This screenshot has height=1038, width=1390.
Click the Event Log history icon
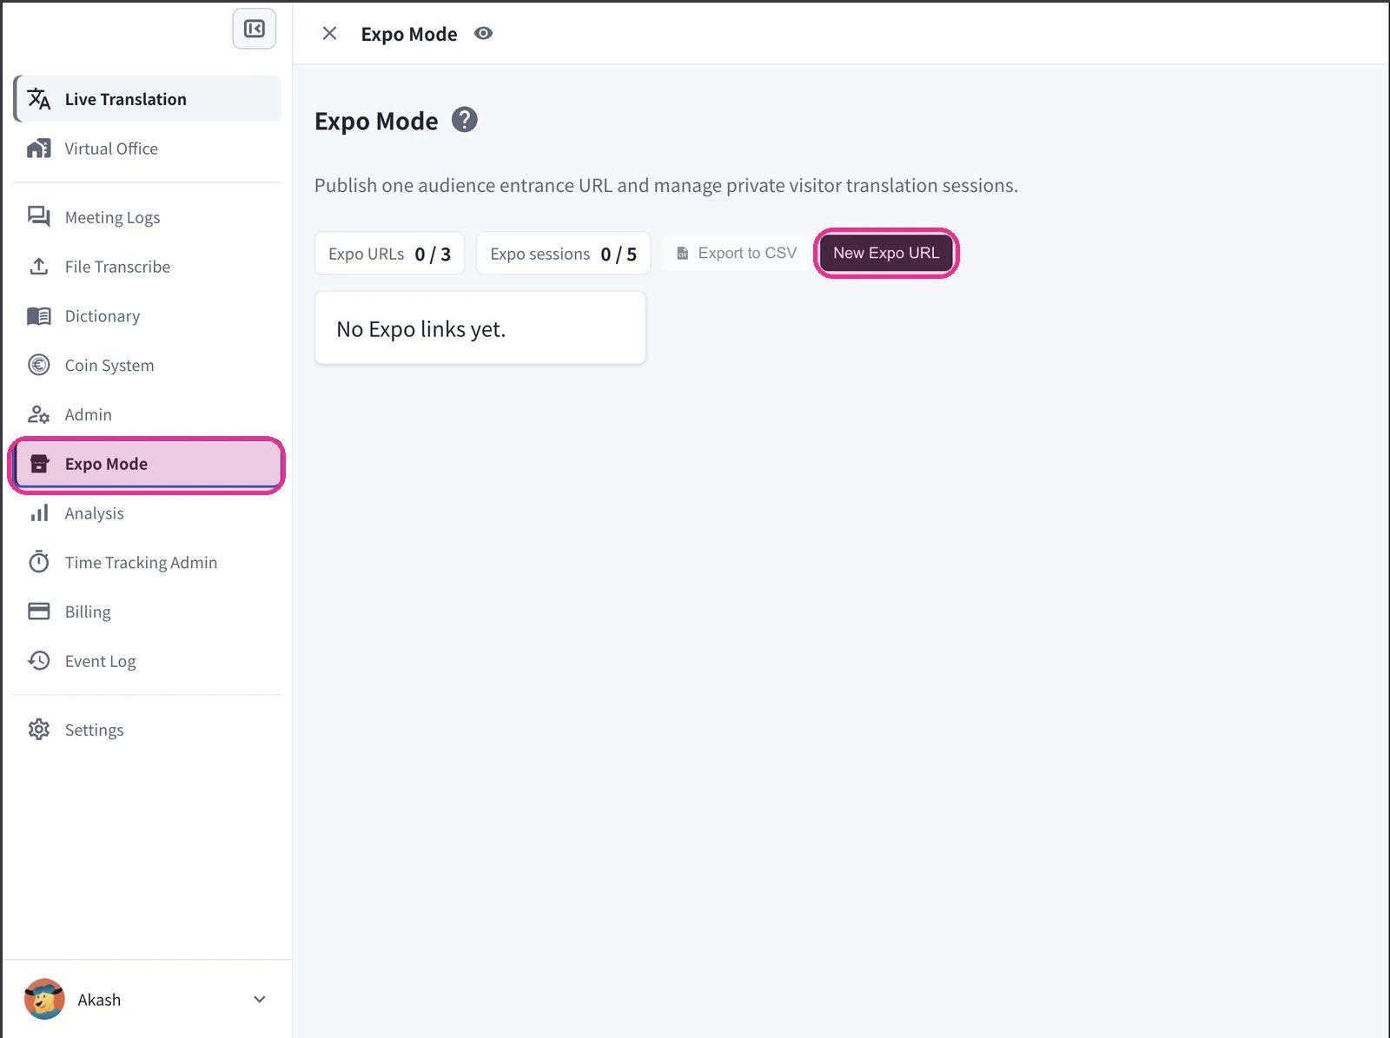click(x=39, y=661)
